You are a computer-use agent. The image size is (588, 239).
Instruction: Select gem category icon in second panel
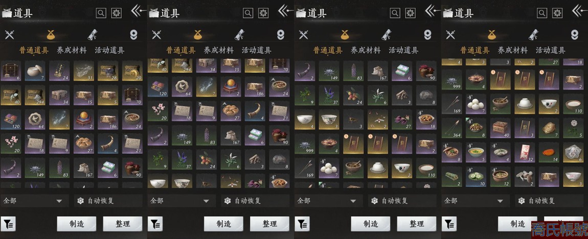(x=281, y=35)
